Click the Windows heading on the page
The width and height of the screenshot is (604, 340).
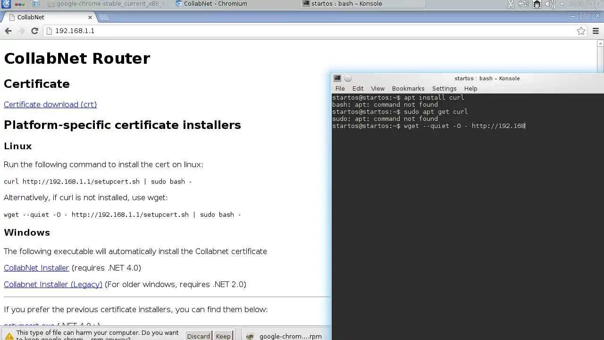(x=27, y=232)
